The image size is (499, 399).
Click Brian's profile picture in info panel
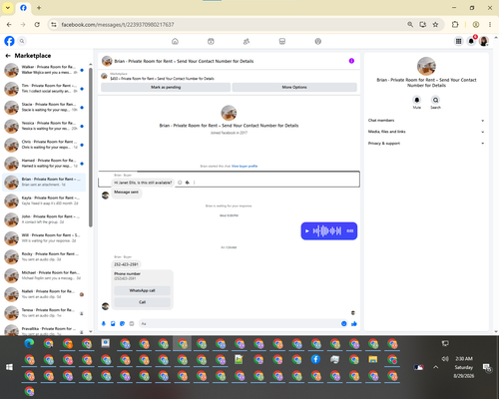pyautogui.click(x=426, y=66)
